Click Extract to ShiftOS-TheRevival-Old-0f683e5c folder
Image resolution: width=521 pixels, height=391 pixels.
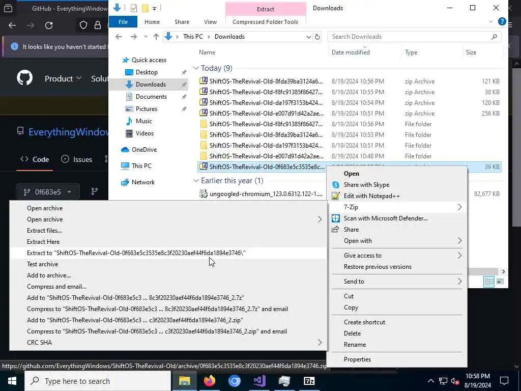[168, 253]
